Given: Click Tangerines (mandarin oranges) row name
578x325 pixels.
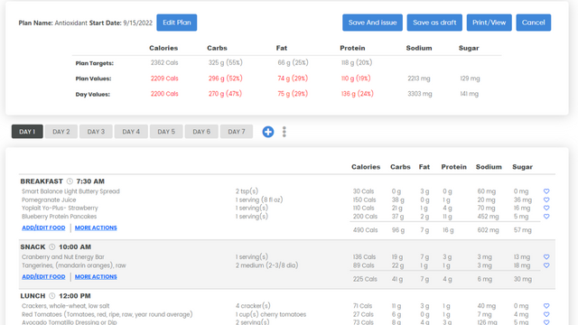Looking at the screenshot, I should (74, 265).
